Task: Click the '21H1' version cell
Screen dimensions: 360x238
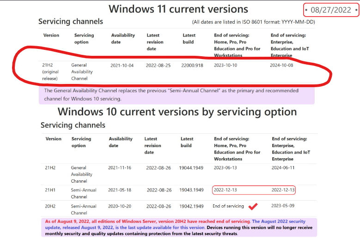Action: click(x=50, y=190)
